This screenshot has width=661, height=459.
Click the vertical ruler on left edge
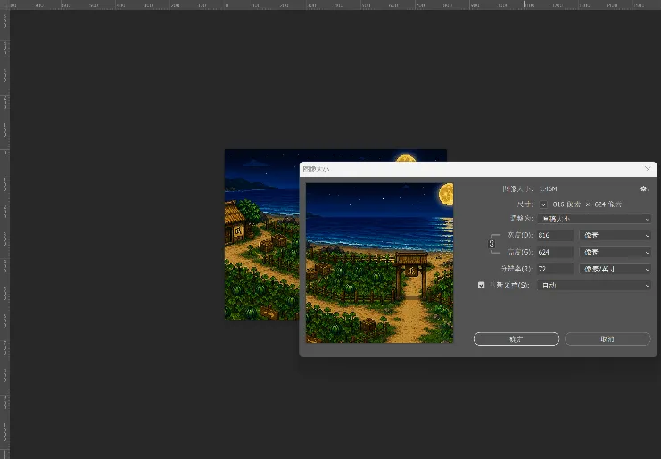click(4, 234)
